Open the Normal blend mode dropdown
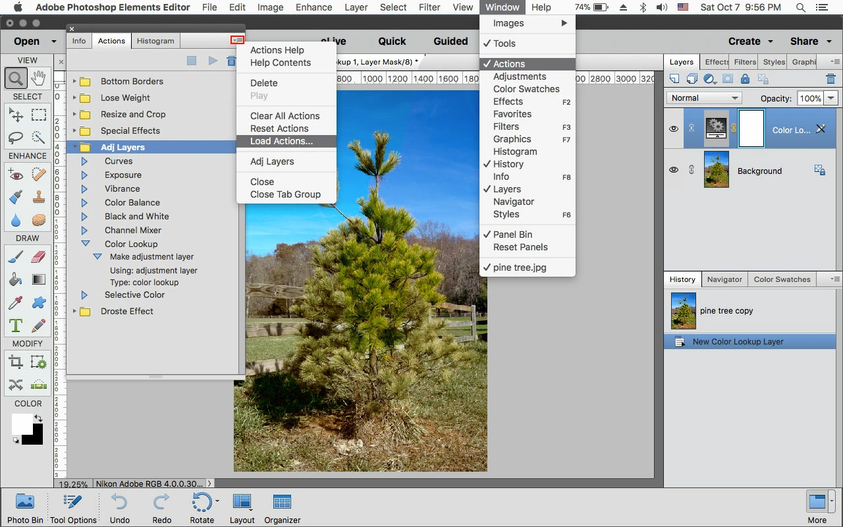 [x=704, y=98]
